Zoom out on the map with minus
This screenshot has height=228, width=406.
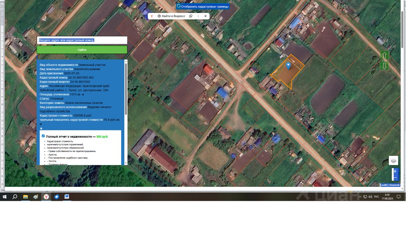coord(395,178)
